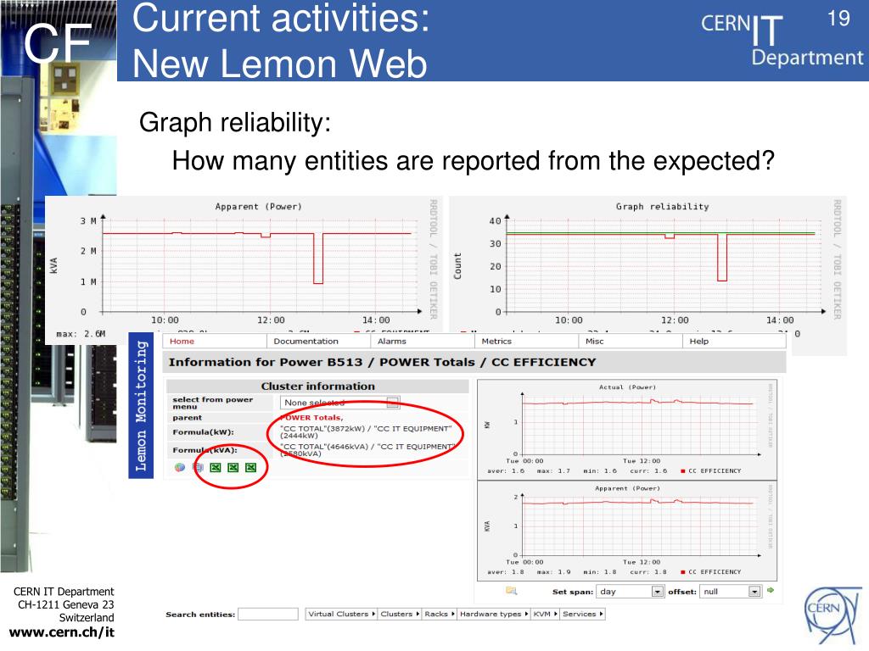Screen dimensions: 869x651
Task: Expand the Racks menu
Action: (x=439, y=614)
